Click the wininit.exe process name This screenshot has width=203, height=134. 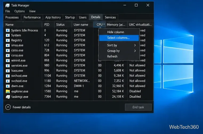tap(18, 60)
